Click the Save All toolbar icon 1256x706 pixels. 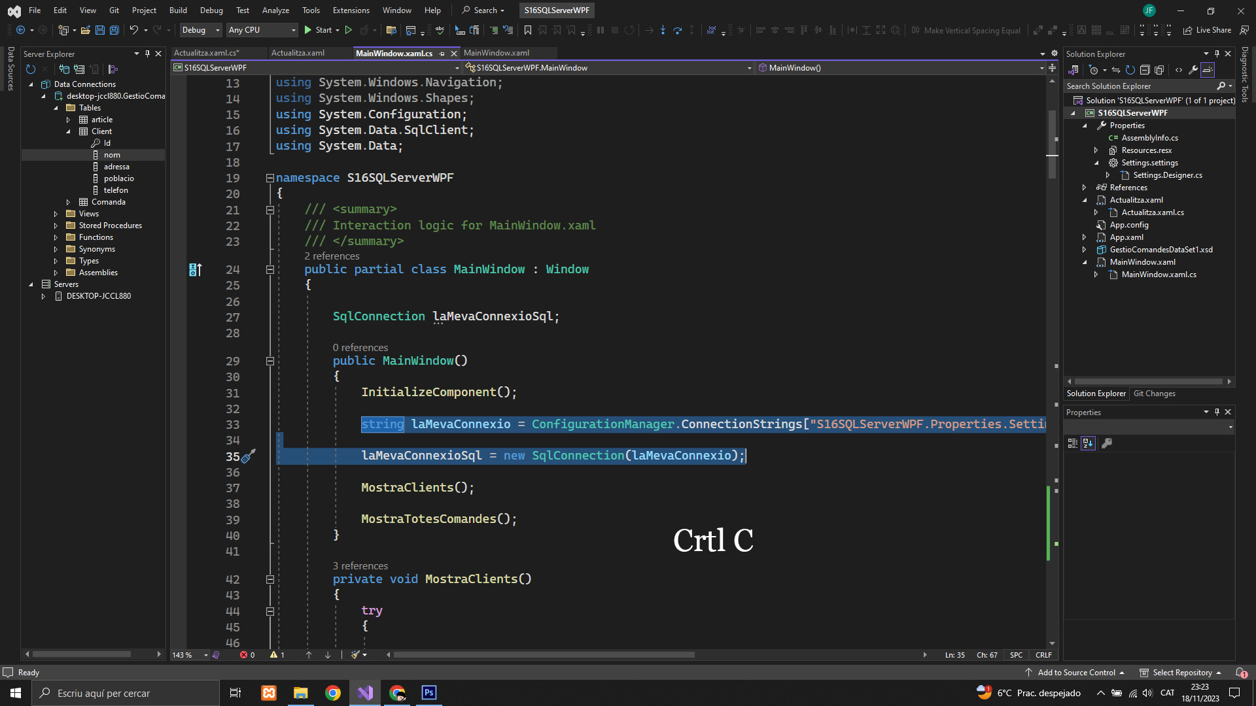(114, 30)
